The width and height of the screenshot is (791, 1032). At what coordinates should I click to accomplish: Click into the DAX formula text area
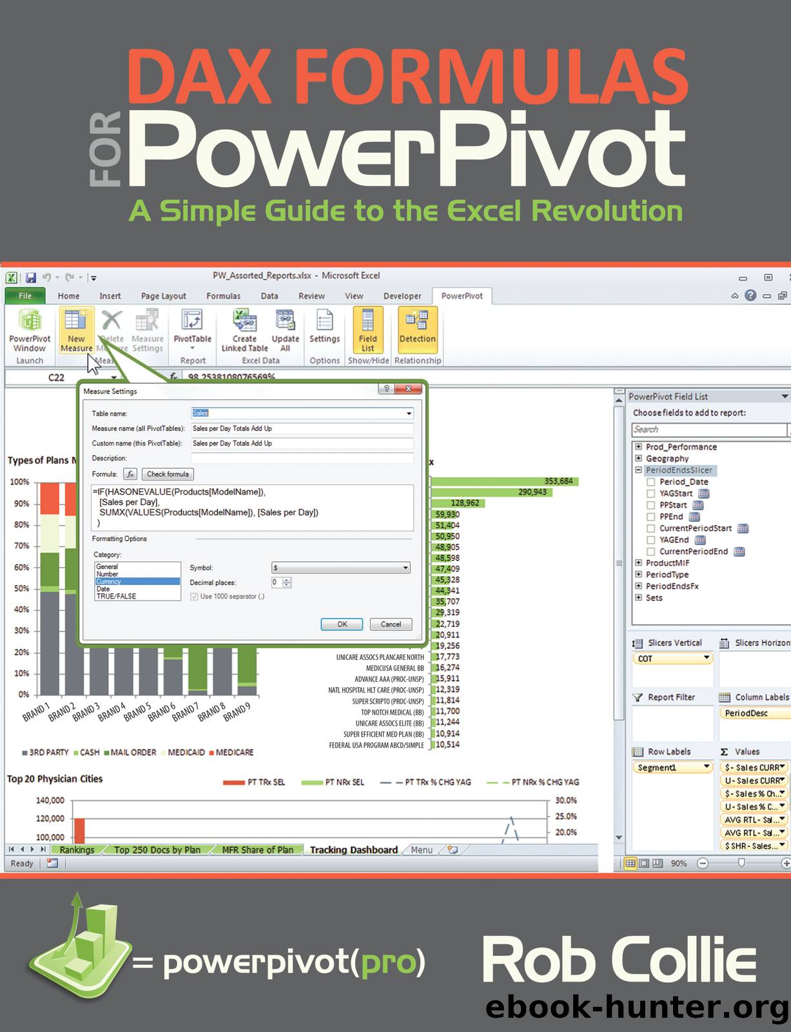point(252,508)
